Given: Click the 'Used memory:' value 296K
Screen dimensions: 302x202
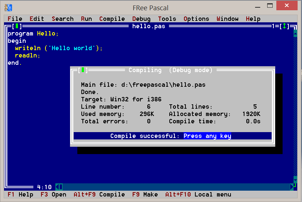Looking at the screenshot, I should (147, 114).
